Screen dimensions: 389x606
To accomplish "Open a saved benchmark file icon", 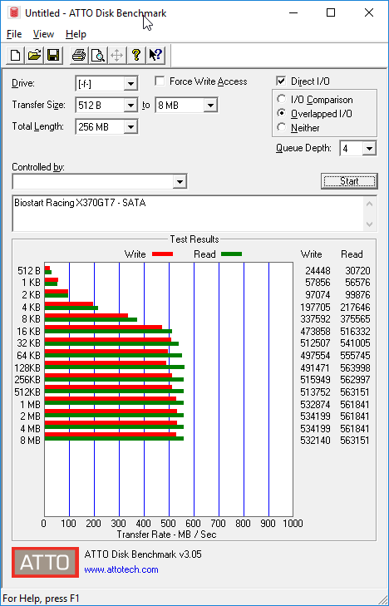I will click(x=34, y=55).
